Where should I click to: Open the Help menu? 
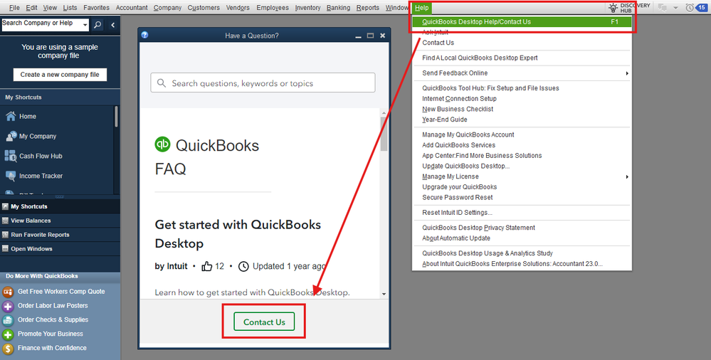422,8
